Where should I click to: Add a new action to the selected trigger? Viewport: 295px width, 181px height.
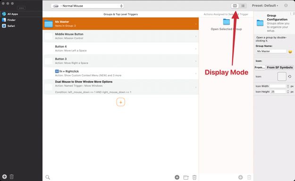tap(240, 177)
